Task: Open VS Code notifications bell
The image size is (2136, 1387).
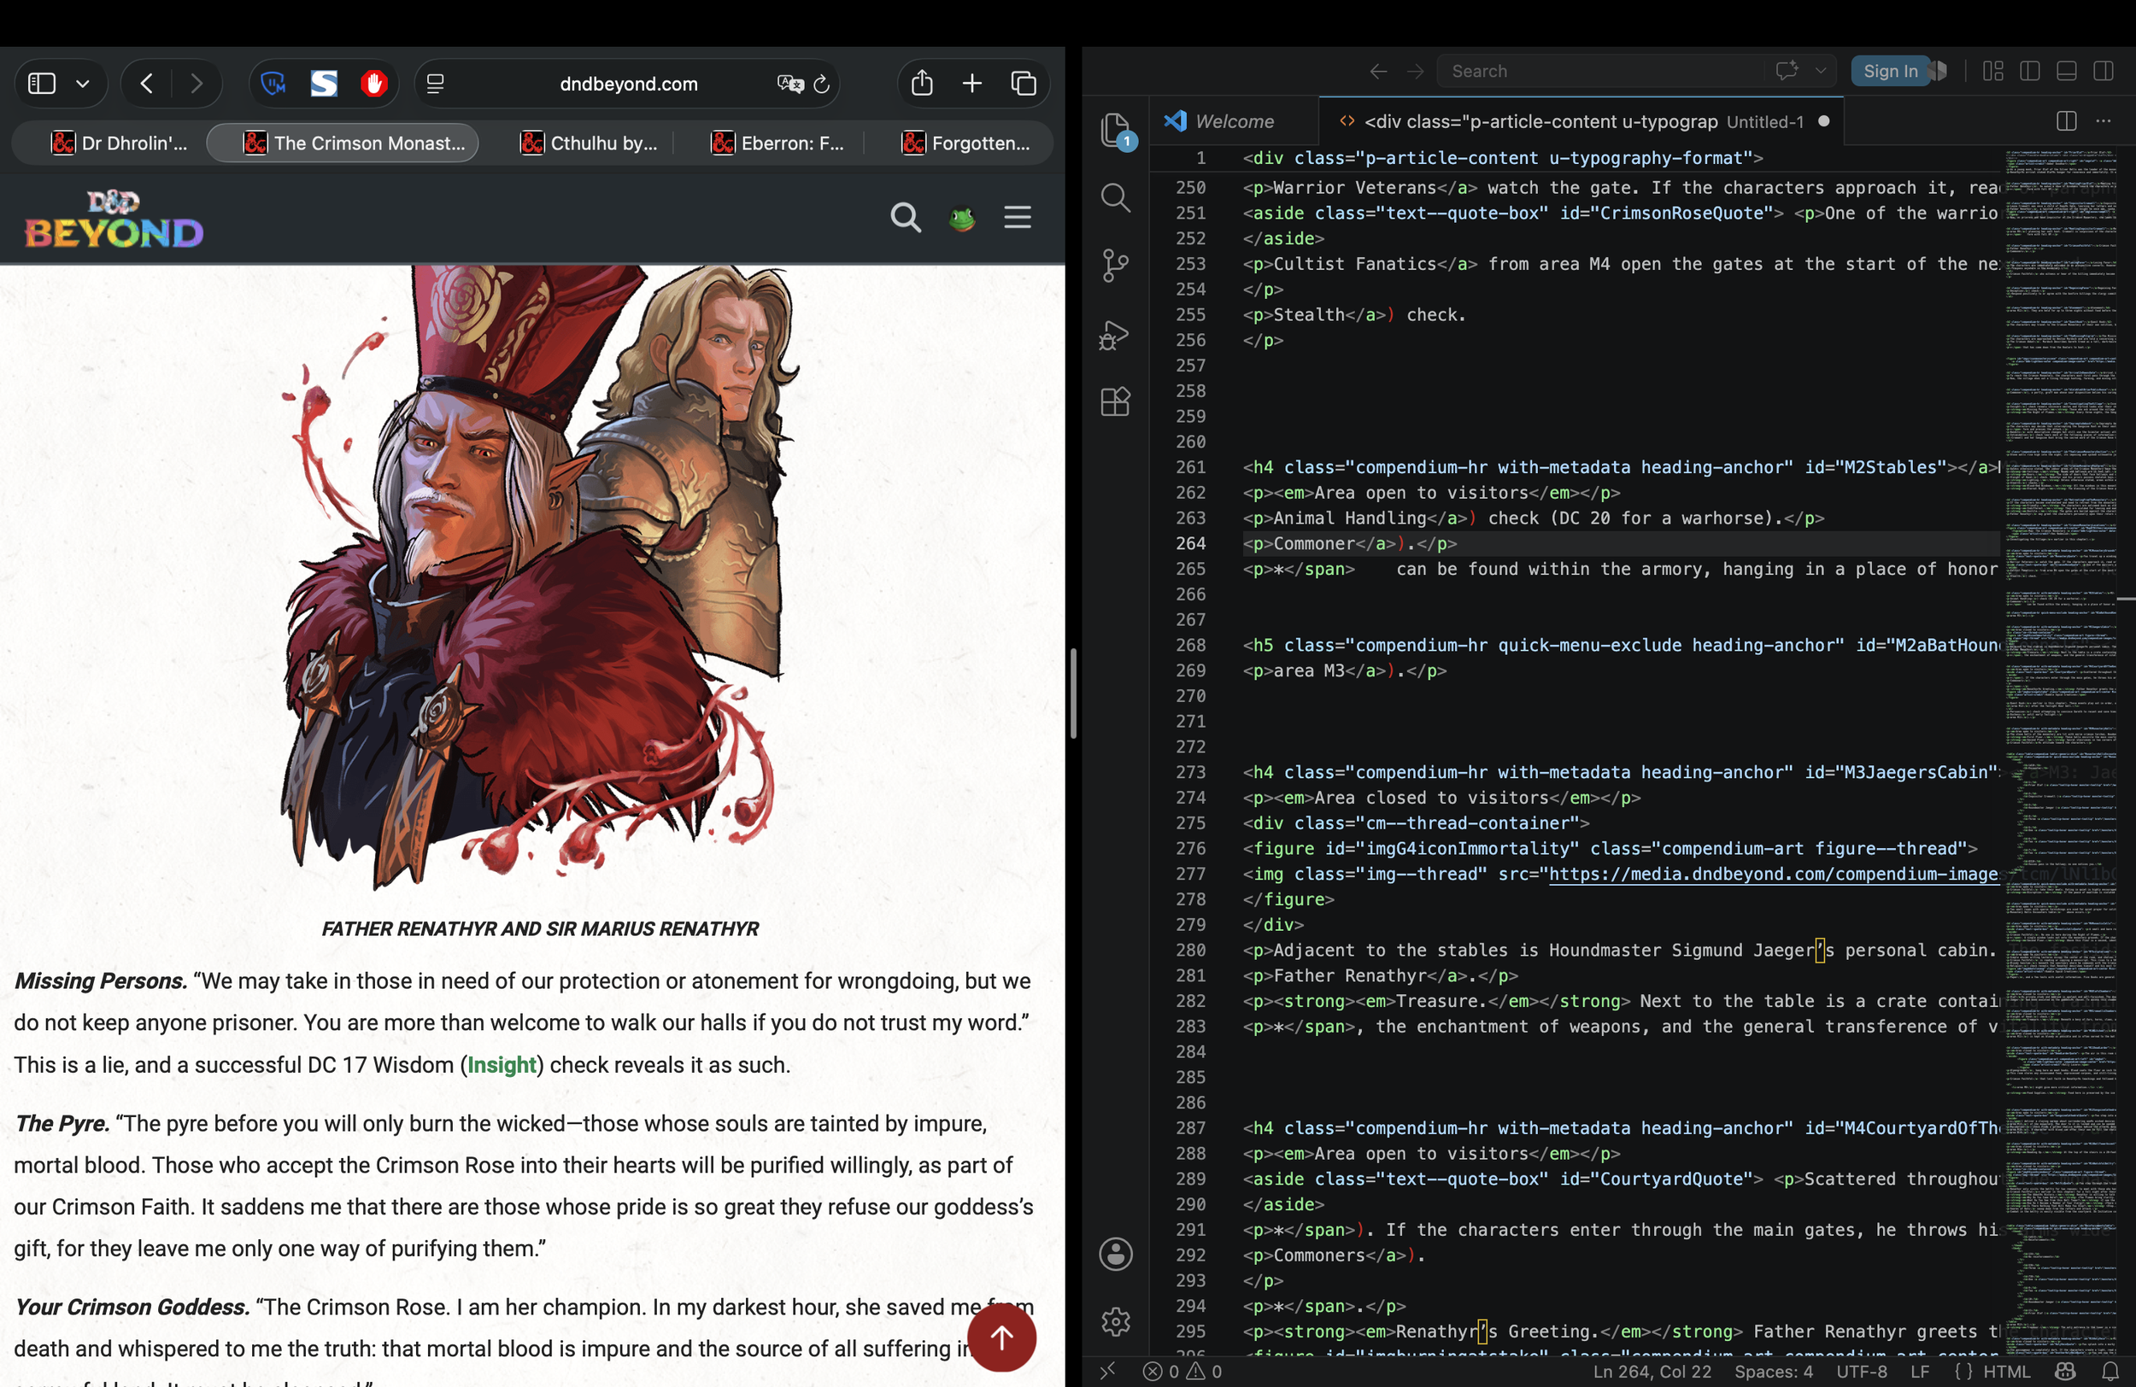Action: [2110, 1371]
